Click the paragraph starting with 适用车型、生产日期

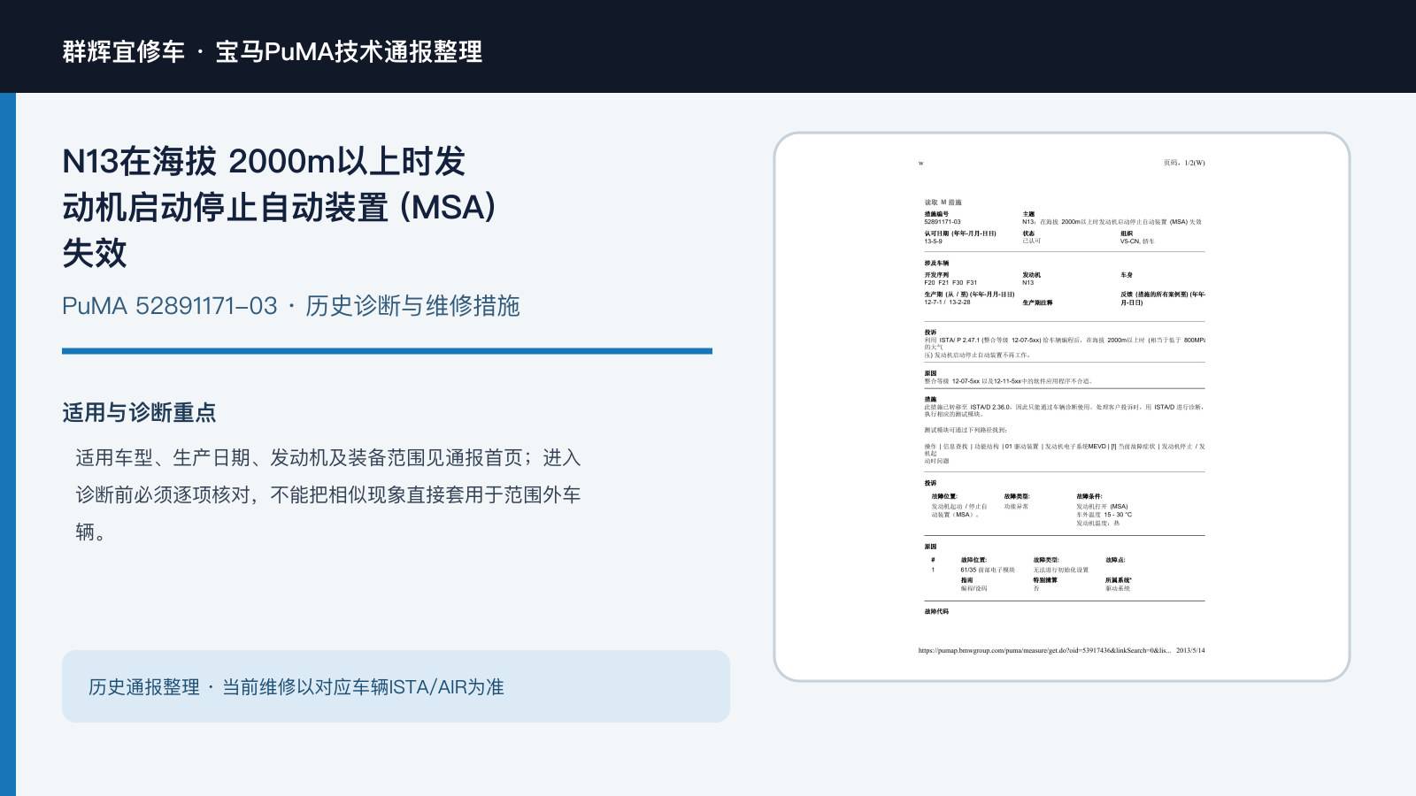point(328,494)
